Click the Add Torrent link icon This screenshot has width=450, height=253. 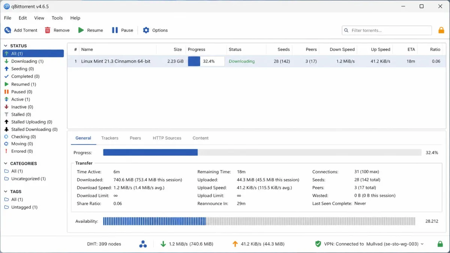7,30
